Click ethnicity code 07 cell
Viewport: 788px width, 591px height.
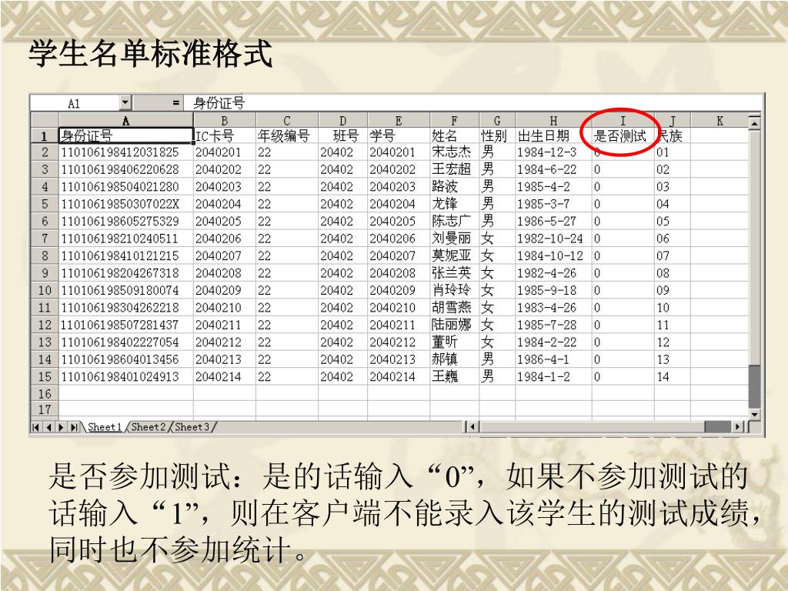673,255
